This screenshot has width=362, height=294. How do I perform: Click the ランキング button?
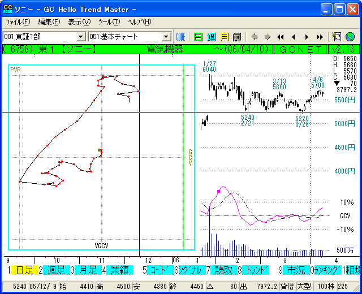tap(328, 270)
